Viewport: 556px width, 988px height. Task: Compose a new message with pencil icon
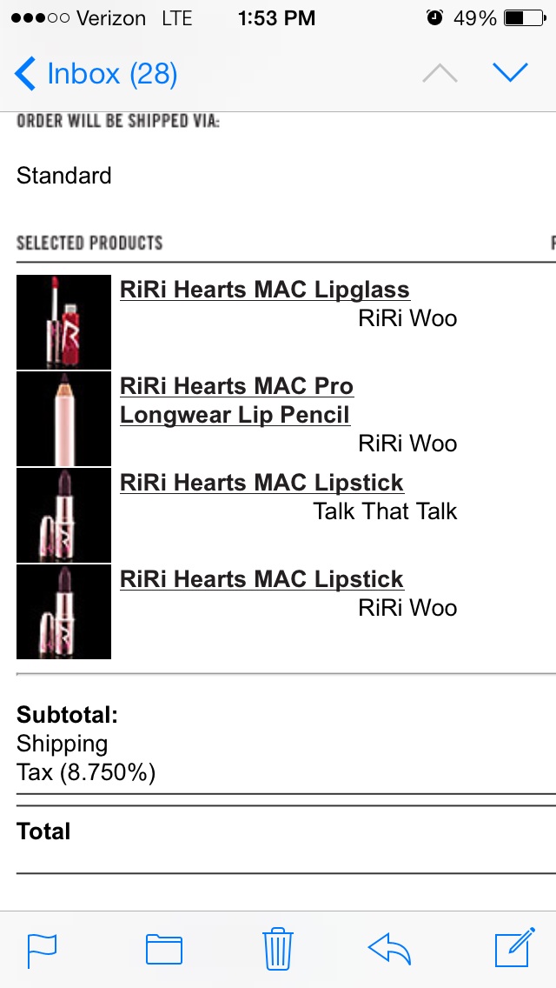coord(515,947)
